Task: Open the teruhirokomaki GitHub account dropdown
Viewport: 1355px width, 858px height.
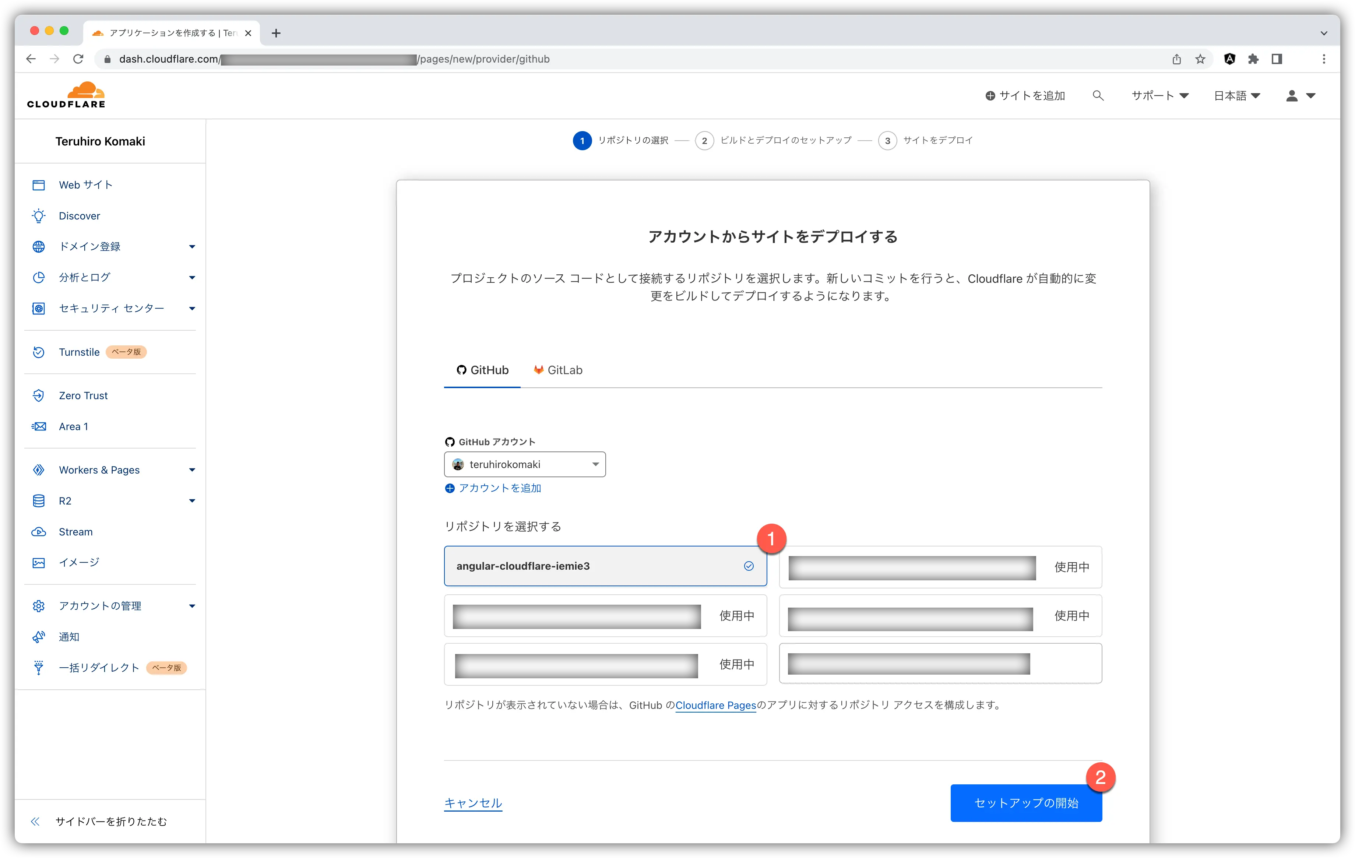Action: 524,464
